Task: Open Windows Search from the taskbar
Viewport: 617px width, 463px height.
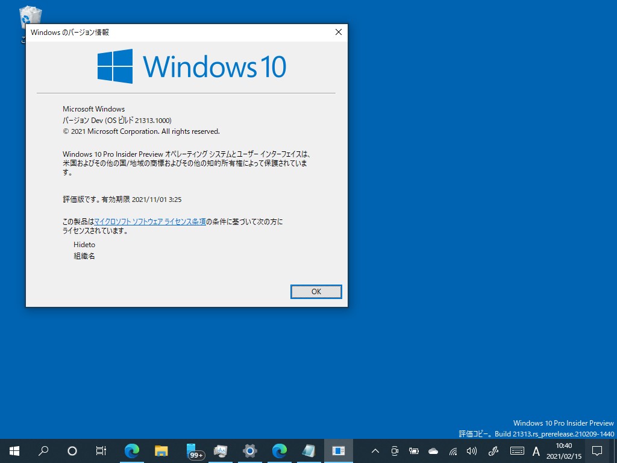Action: click(43, 450)
